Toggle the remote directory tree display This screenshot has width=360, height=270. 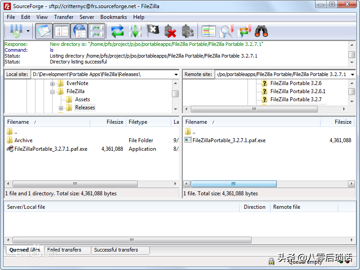(x=79, y=31)
